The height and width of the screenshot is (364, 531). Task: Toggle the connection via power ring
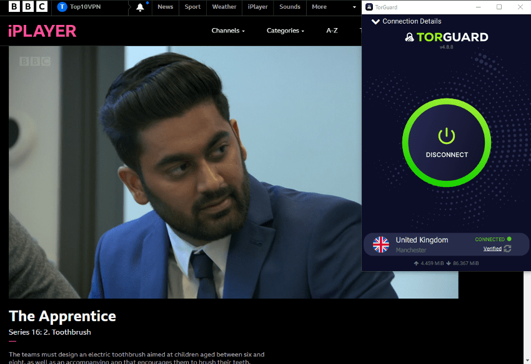[446, 142]
